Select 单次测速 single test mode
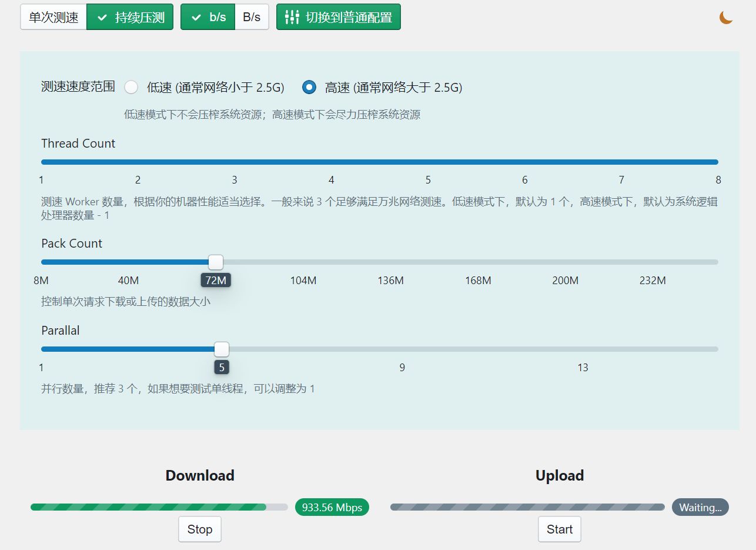Viewport: 756px width, 550px height. click(53, 17)
